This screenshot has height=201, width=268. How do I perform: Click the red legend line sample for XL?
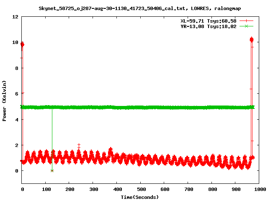pos(246,21)
